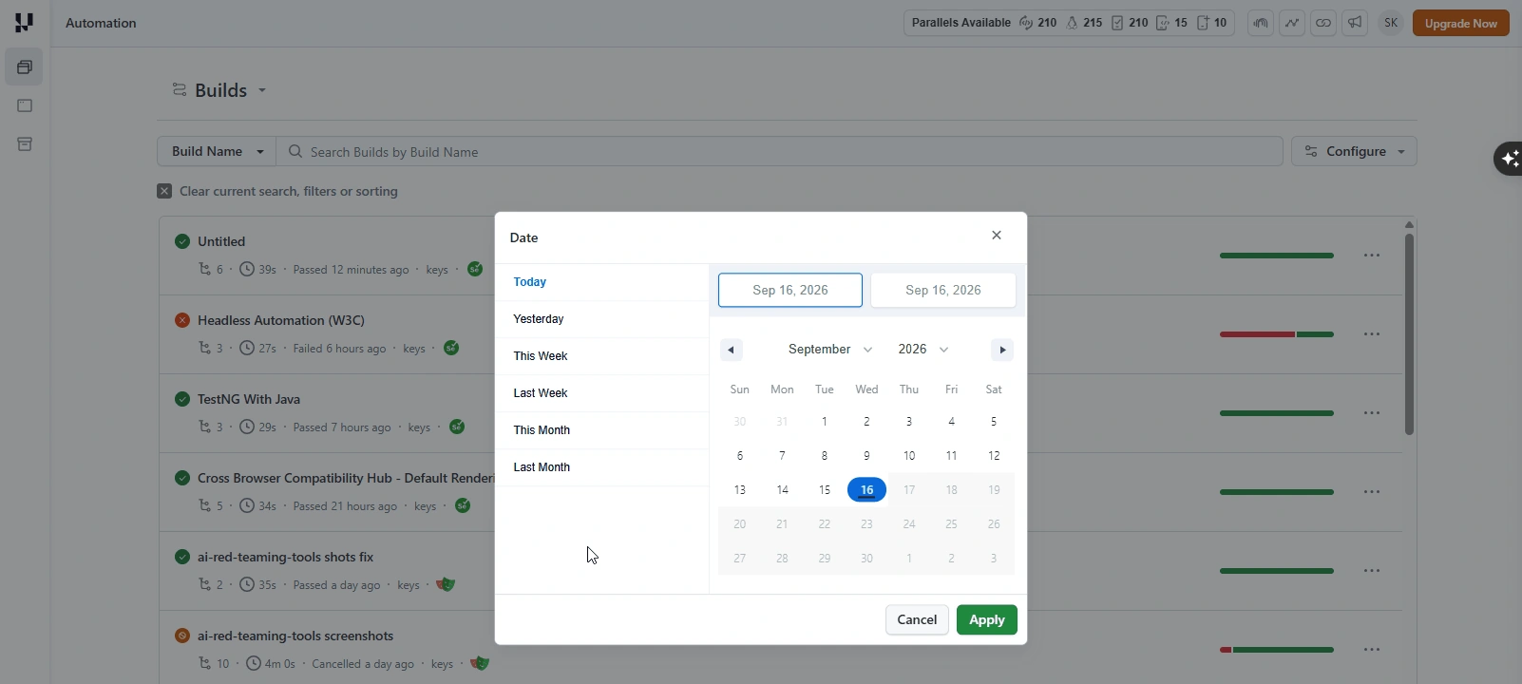
Task: Go to next month in calendar
Action: tap(1002, 350)
